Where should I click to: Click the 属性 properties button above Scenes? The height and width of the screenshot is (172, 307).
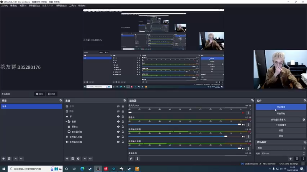[40, 94]
